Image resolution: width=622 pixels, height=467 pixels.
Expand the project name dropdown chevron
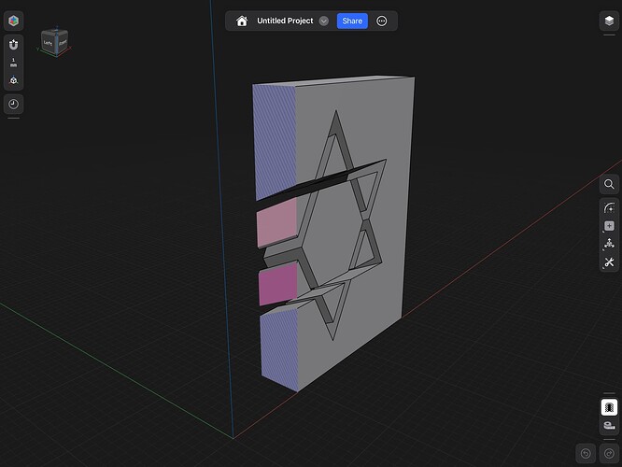coord(324,21)
